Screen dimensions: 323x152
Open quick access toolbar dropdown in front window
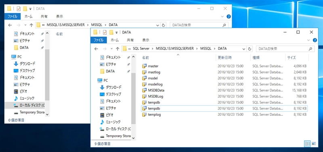(x=116, y=33)
